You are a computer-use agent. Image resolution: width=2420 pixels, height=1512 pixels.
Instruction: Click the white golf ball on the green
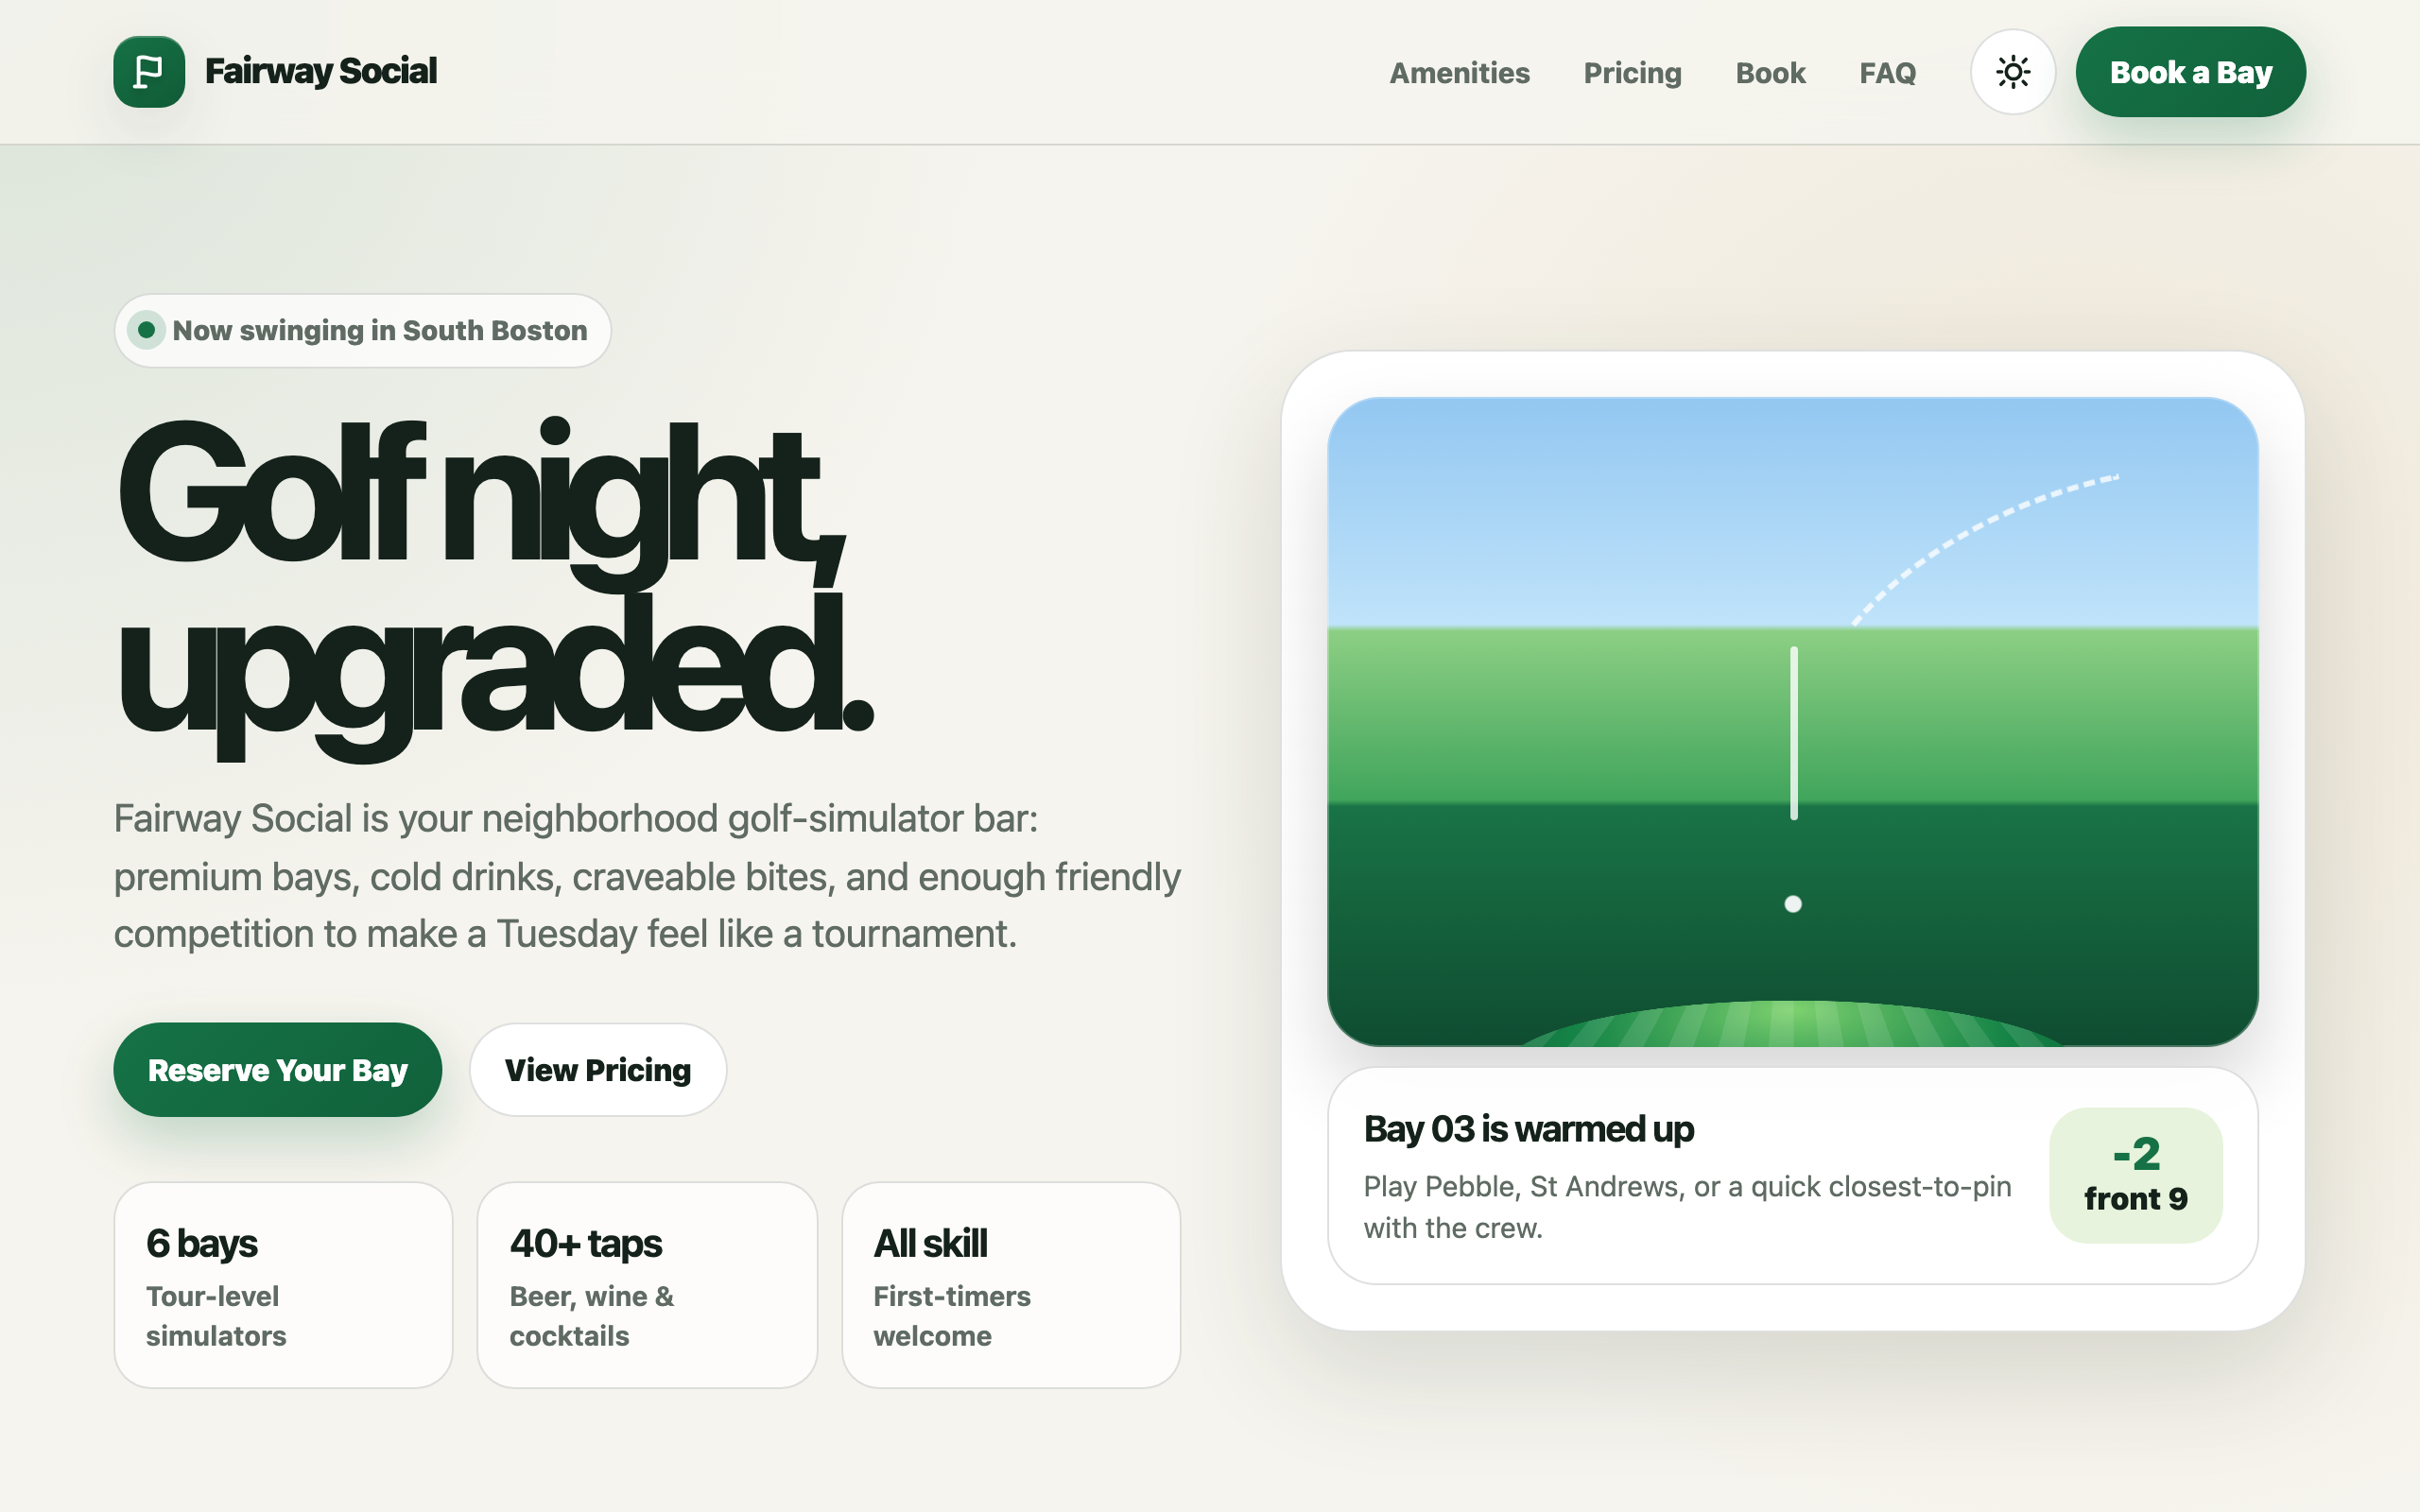(1793, 904)
